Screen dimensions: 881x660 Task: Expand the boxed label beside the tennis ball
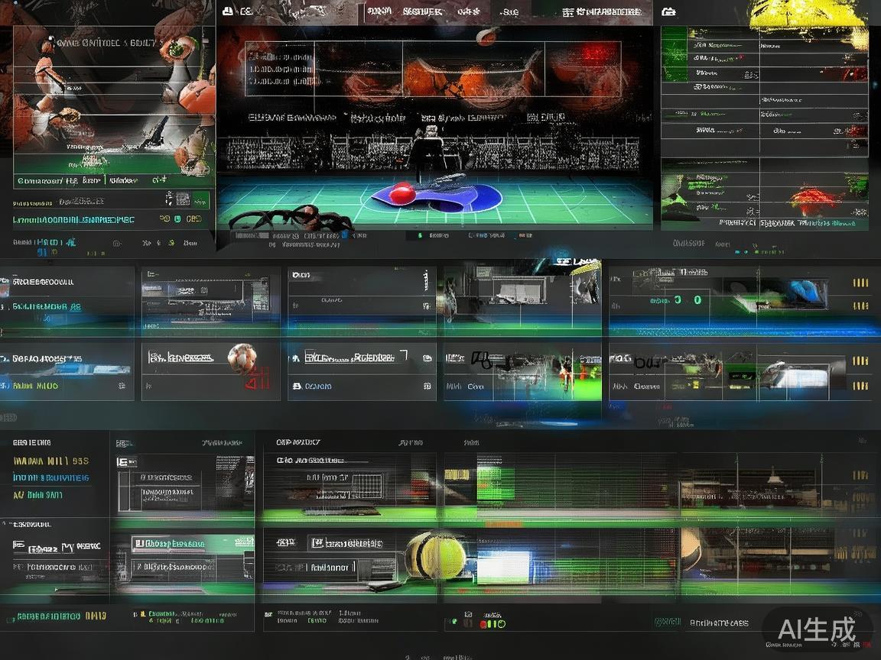point(345,543)
